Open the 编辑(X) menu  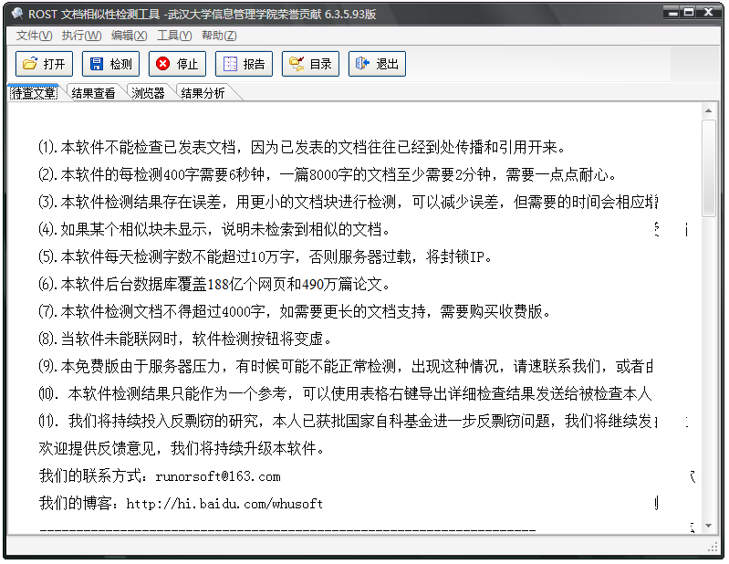point(129,36)
